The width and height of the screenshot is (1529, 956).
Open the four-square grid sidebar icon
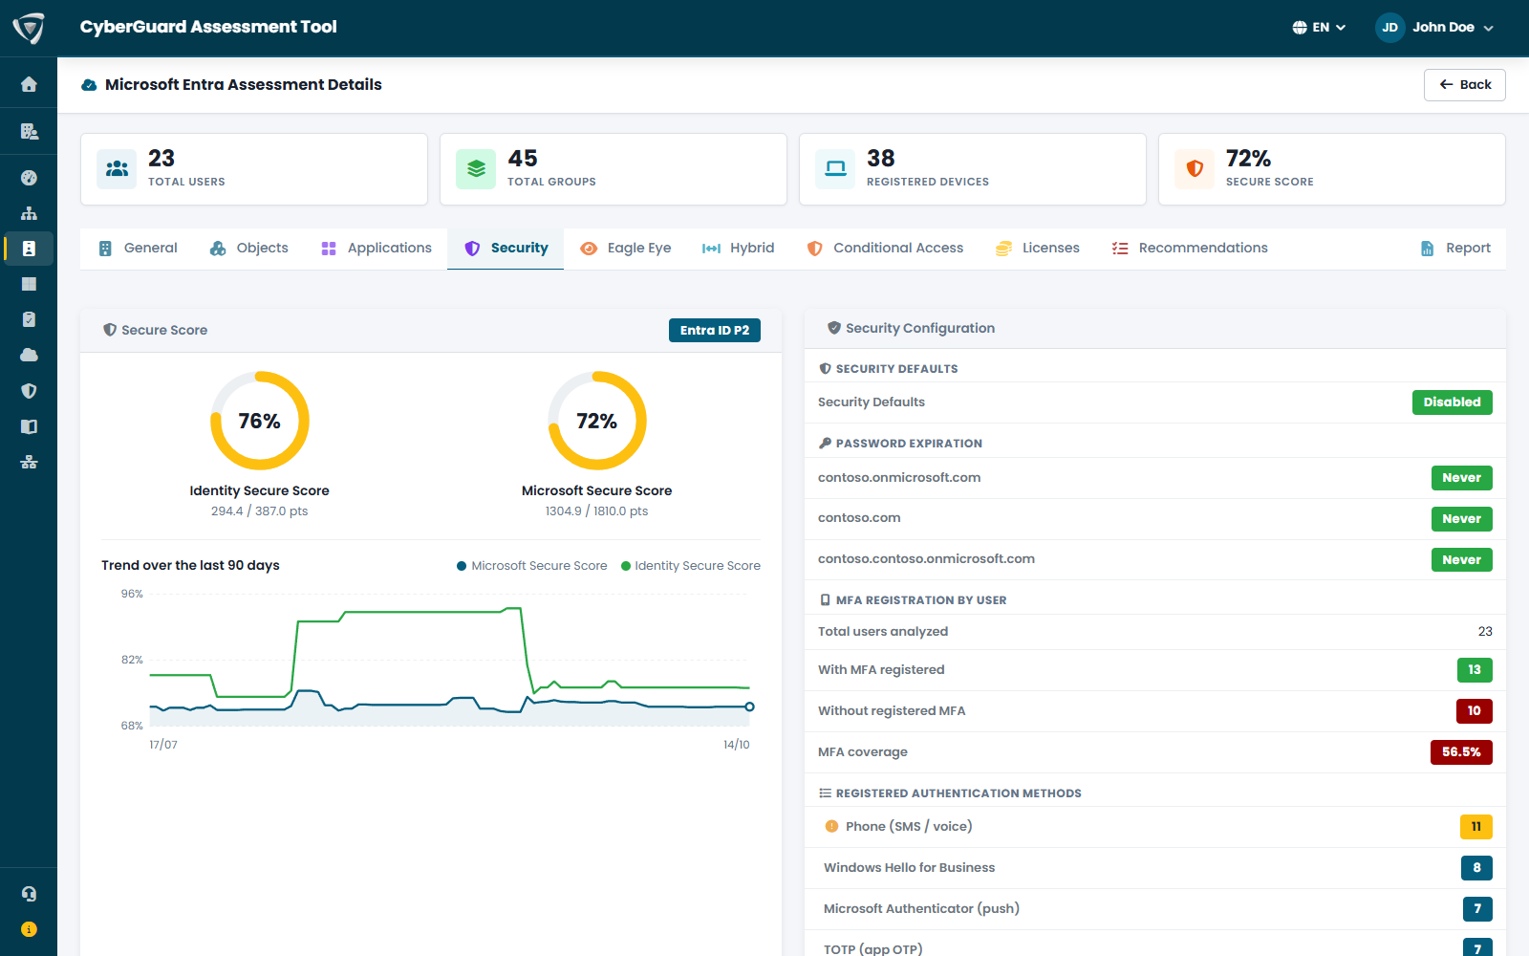coord(29,284)
